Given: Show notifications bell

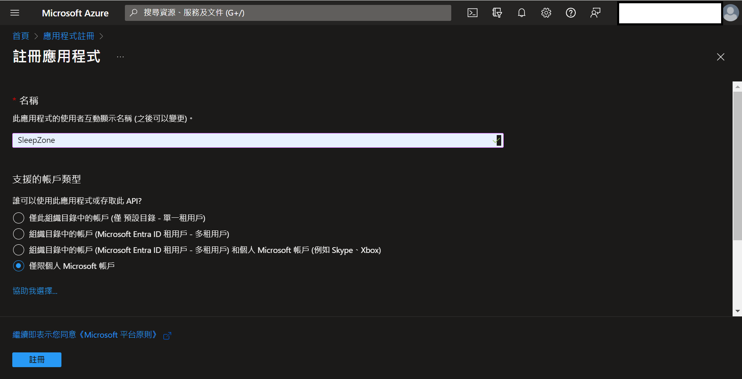Looking at the screenshot, I should (522, 13).
